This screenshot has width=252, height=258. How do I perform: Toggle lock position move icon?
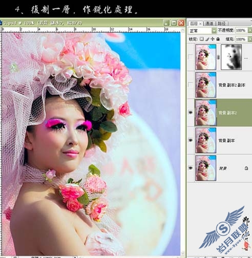(x=213, y=39)
